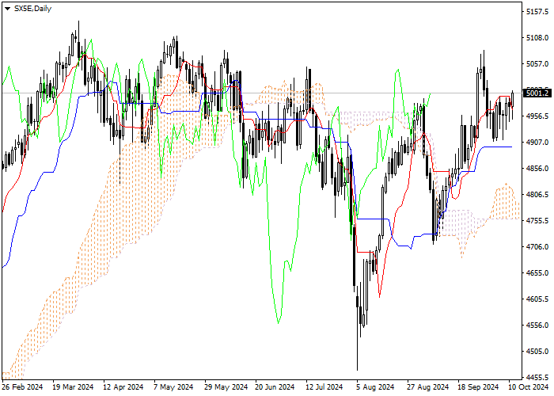
Task: Open the SX5E,Daily chart dropdown triangle
Action: coord(7,9)
